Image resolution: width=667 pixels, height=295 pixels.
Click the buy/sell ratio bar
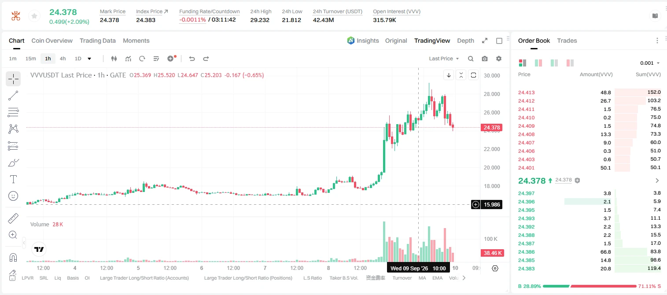(x=590, y=286)
